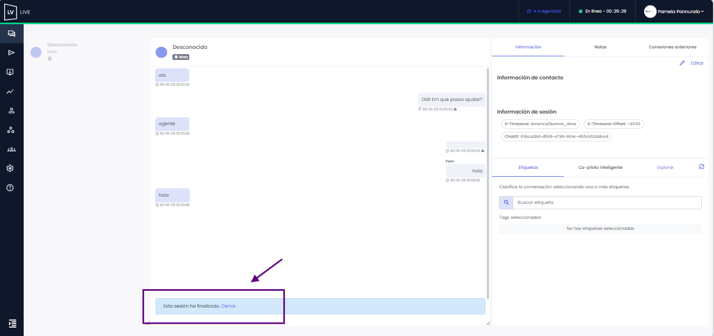Click the clock icon under 'ola' message
Screen dimensions: 714x336
[x=157, y=85]
